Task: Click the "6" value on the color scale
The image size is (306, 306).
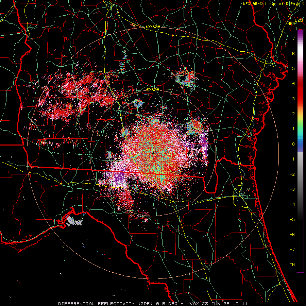Action: coord(293,53)
